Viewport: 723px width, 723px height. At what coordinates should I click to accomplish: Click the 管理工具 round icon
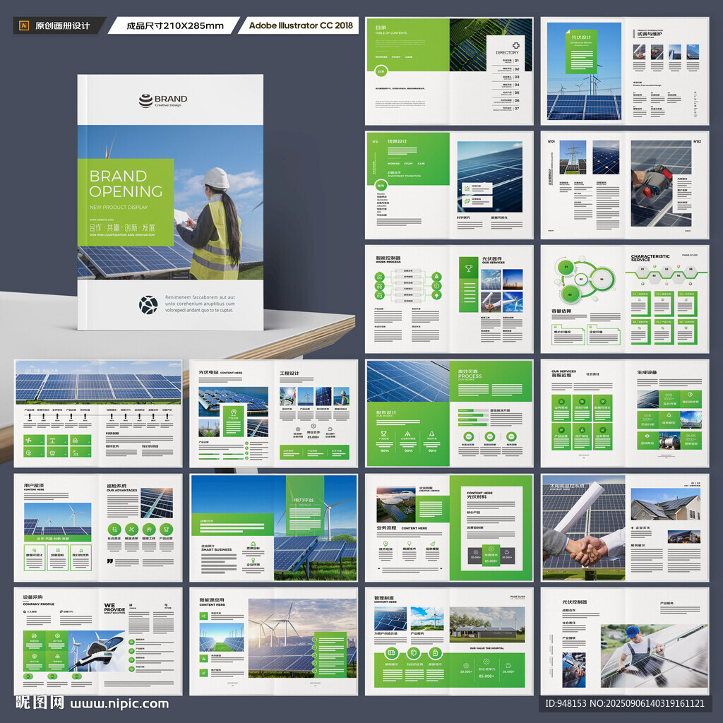[x=148, y=530]
